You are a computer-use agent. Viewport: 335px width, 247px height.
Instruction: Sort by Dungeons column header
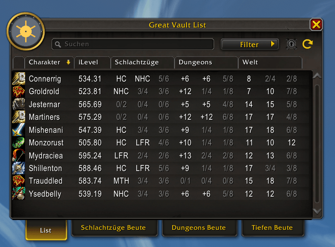coord(206,62)
